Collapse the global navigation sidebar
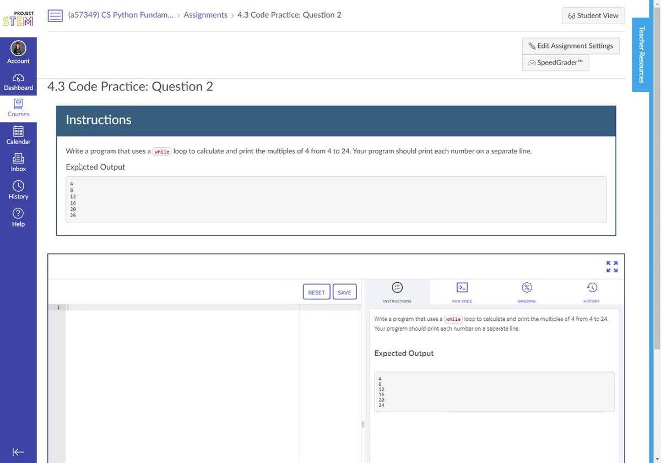The image size is (661, 463). (18, 452)
